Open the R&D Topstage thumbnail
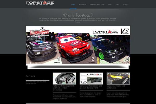156x104 pixels. (91, 79)
